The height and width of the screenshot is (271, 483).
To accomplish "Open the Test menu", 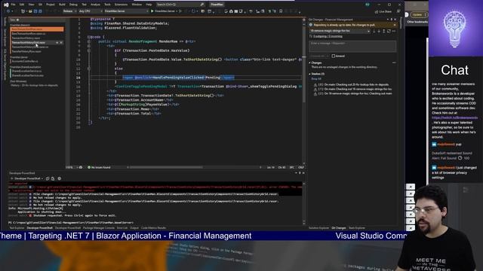I will point(84,5).
